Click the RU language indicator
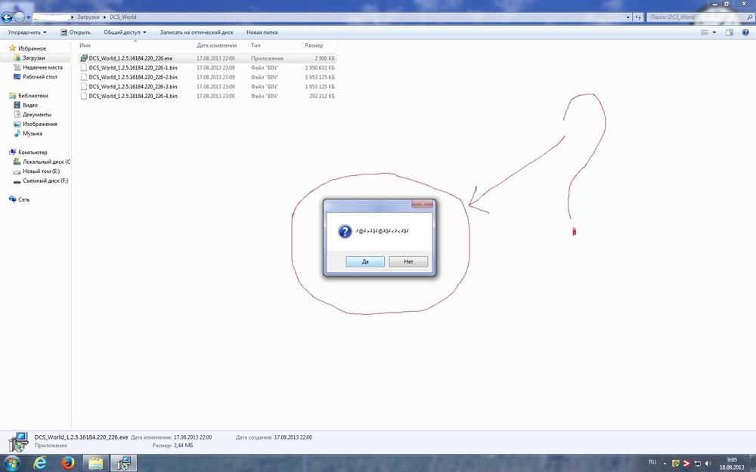This screenshot has width=756, height=472. coord(652,462)
